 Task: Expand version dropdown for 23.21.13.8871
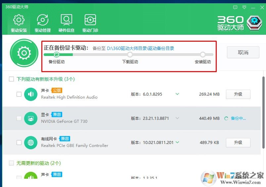click(x=177, y=118)
